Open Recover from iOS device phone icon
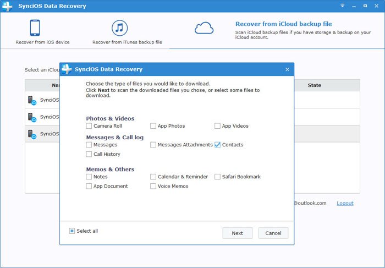 (x=35, y=28)
